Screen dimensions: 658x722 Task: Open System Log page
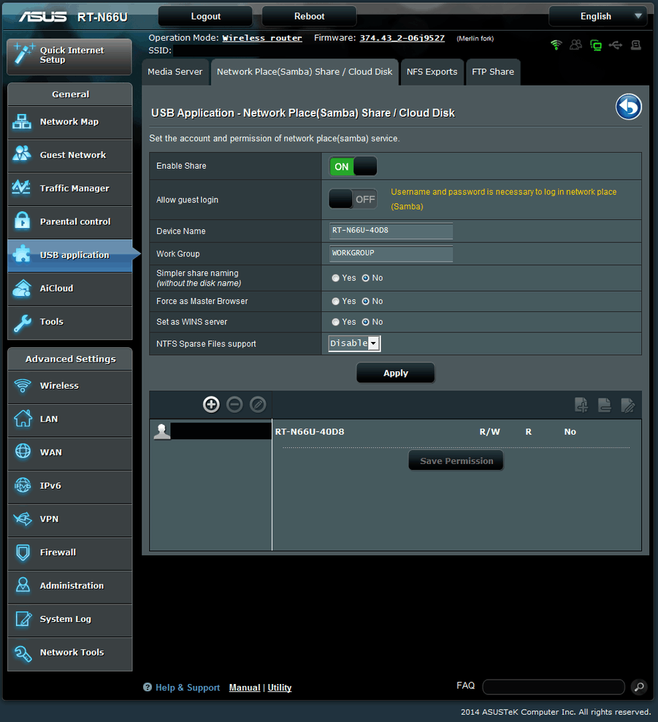(70, 620)
